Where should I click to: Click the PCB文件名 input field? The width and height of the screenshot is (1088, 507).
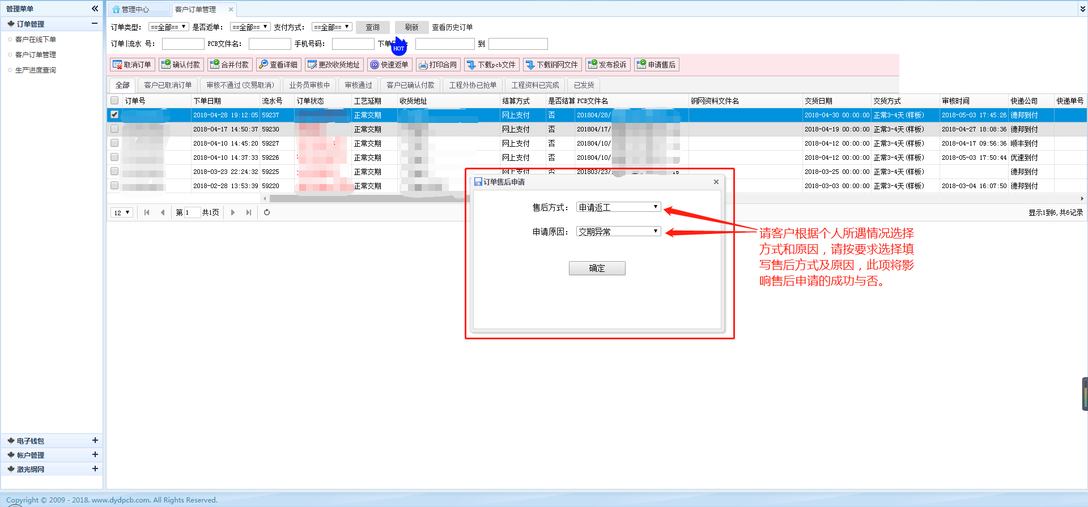click(x=270, y=44)
